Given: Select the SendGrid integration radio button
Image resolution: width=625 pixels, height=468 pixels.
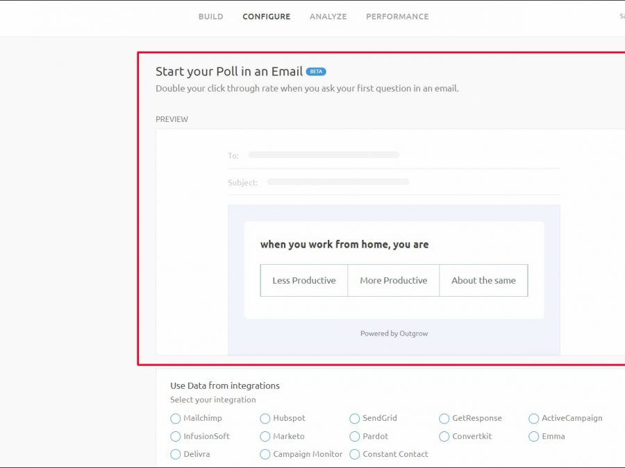Looking at the screenshot, I should click(x=355, y=419).
